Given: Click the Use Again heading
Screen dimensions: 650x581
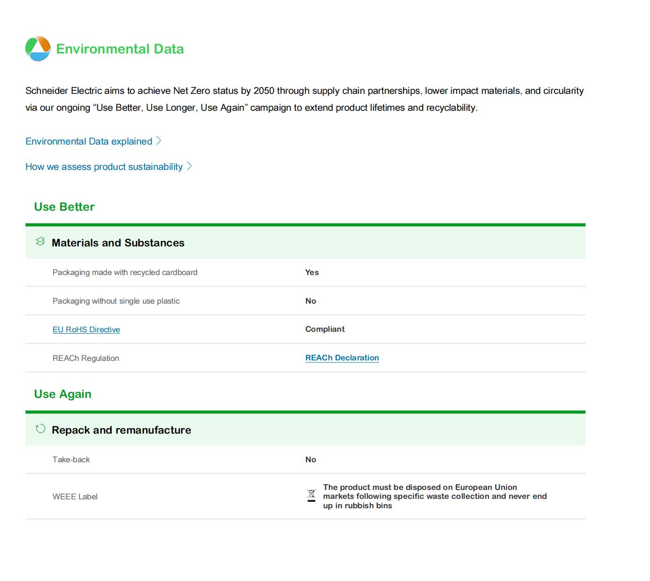Looking at the screenshot, I should click(62, 394).
